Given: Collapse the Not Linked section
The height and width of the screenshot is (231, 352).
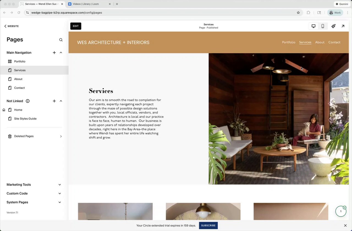Looking at the screenshot, I should coord(61,101).
